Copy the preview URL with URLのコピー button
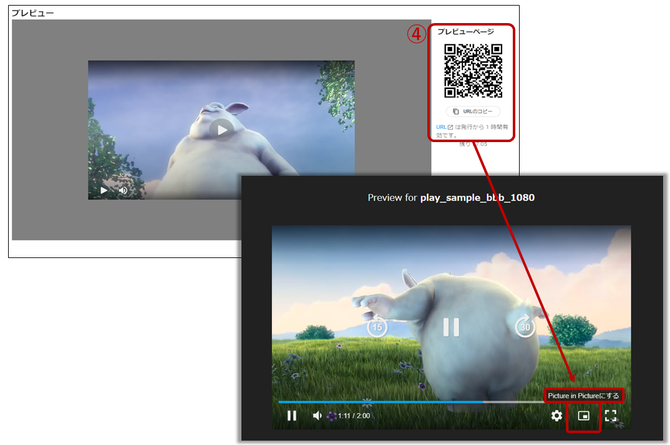The height and width of the screenshot is (445, 670). (473, 112)
